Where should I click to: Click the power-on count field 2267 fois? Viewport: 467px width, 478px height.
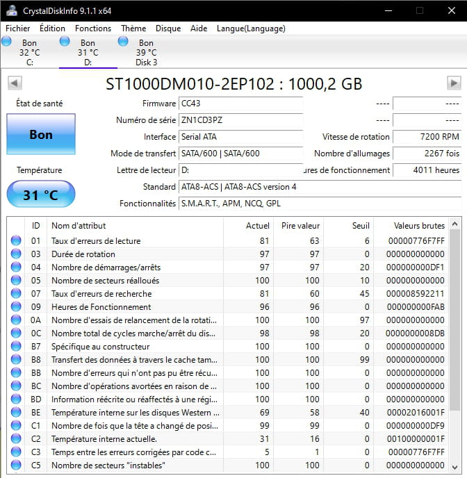point(427,154)
